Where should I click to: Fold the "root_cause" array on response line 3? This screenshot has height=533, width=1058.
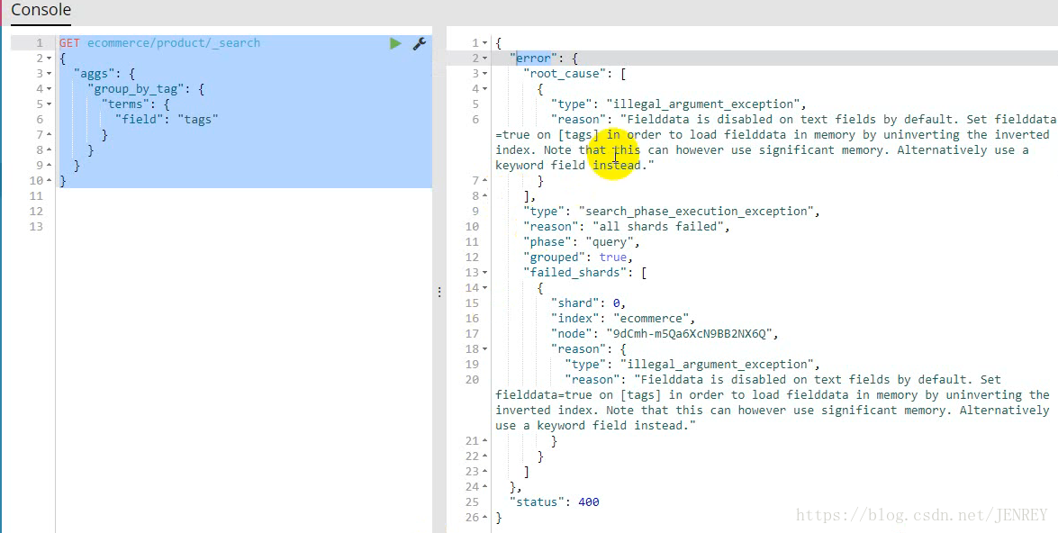click(x=484, y=74)
